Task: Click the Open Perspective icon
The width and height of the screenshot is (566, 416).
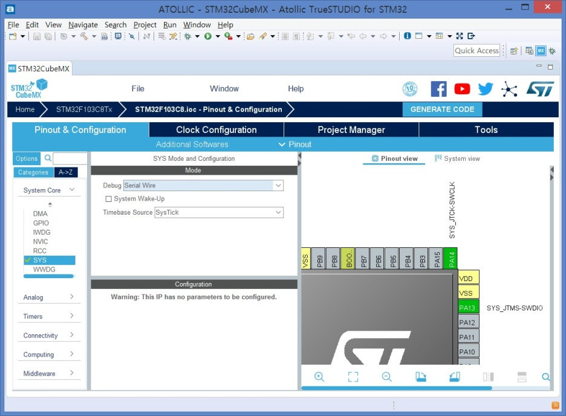Action: click(x=513, y=51)
